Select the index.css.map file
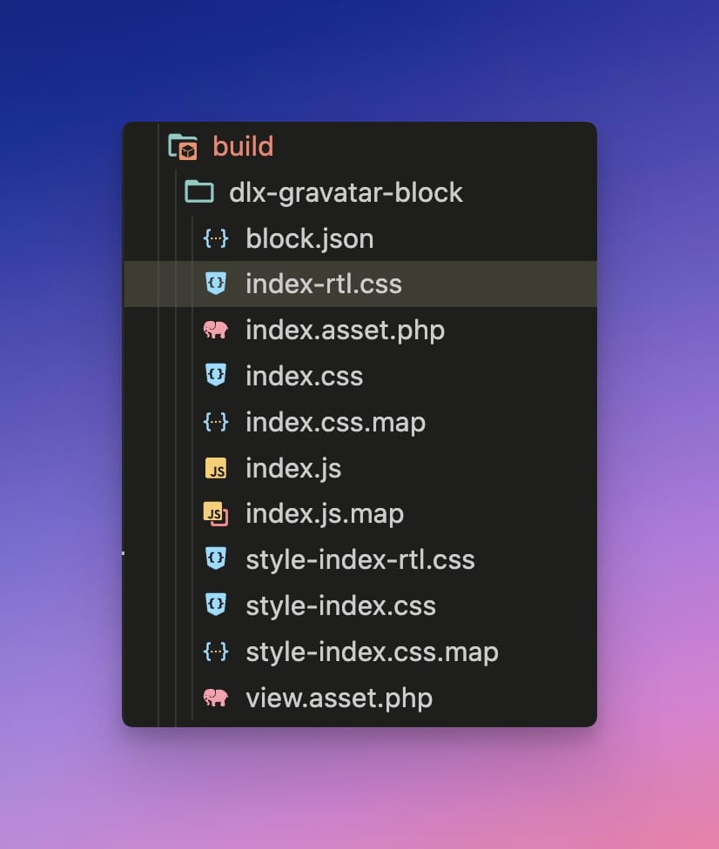Viewport: 719px width, 849px height. click(x=335, y=423)
